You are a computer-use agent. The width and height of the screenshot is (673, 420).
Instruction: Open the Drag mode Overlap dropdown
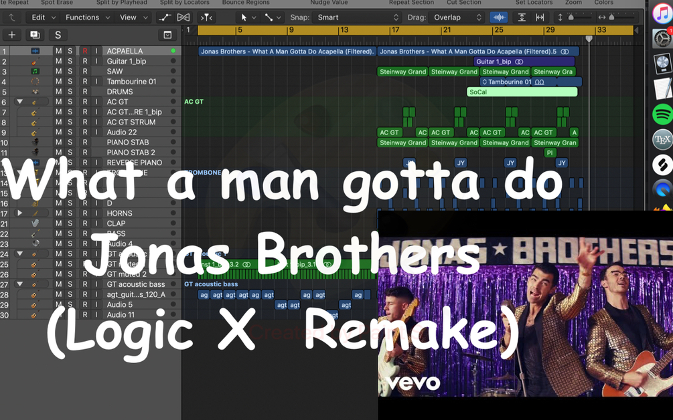coord(456,17)
